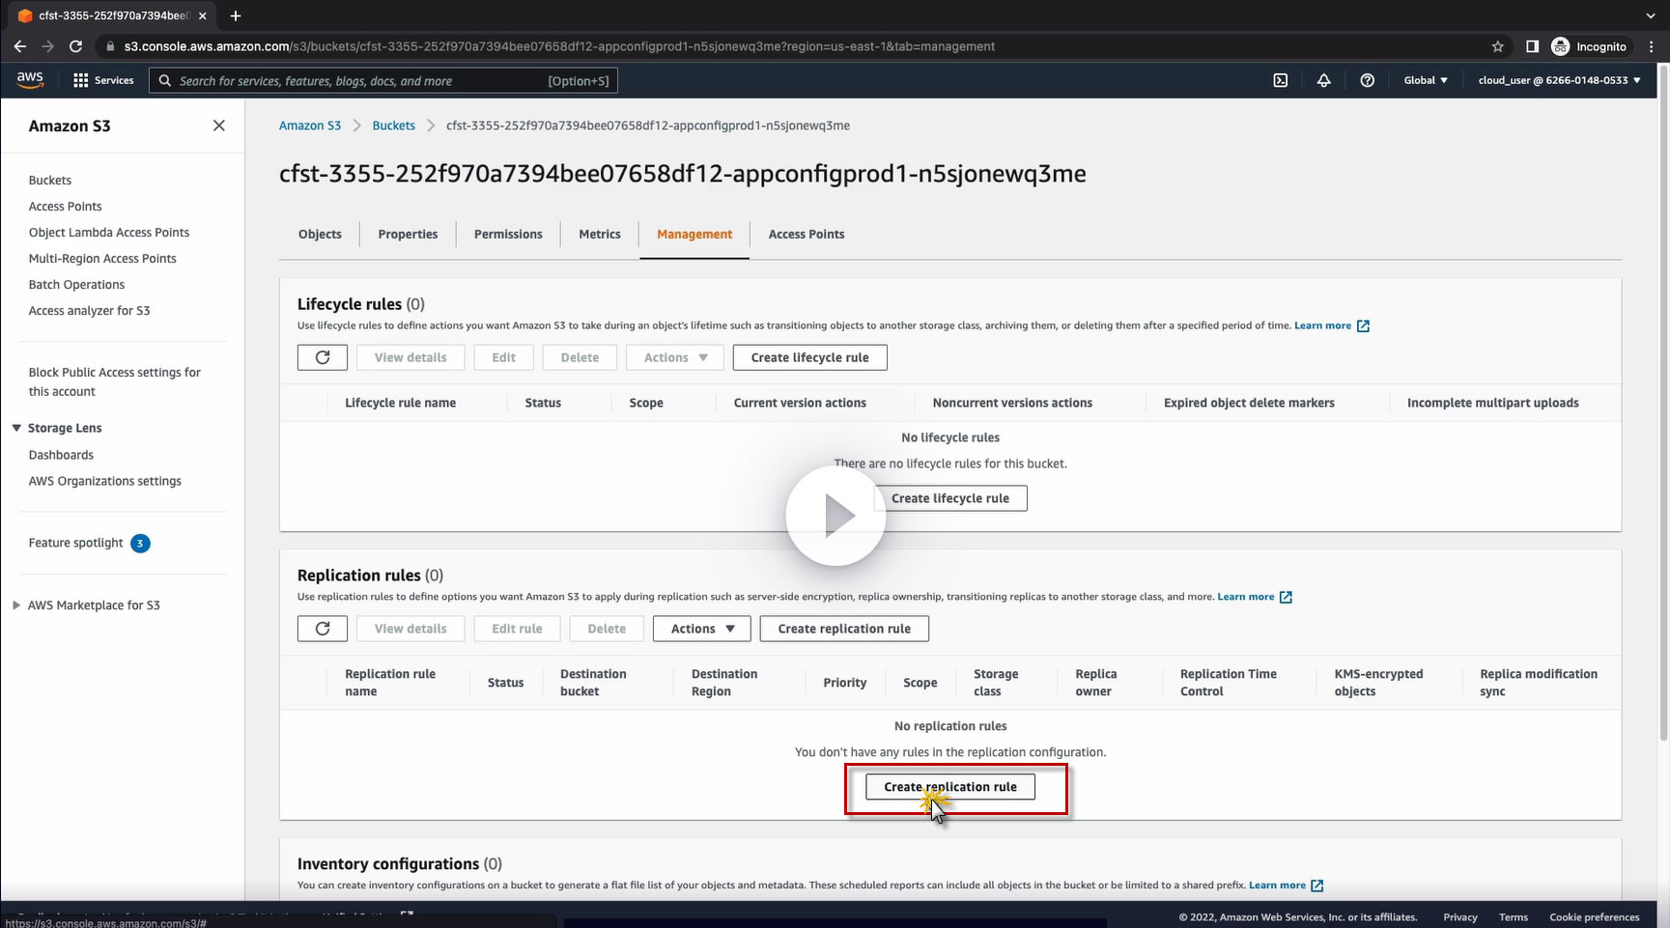
Task: Open the browser tab search chevron
Action: 1651,15
